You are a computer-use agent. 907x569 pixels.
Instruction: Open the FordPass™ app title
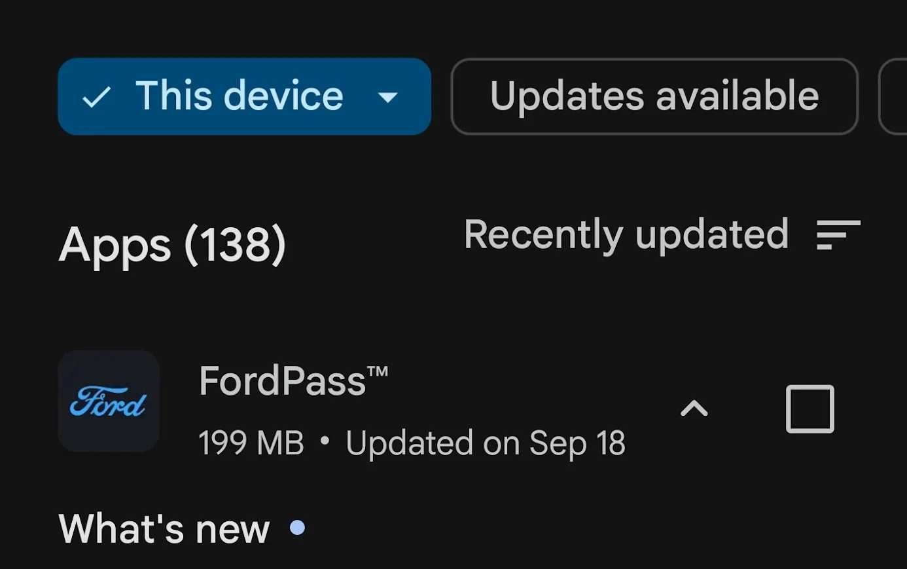pyautogui.click(x=293, y=380)
